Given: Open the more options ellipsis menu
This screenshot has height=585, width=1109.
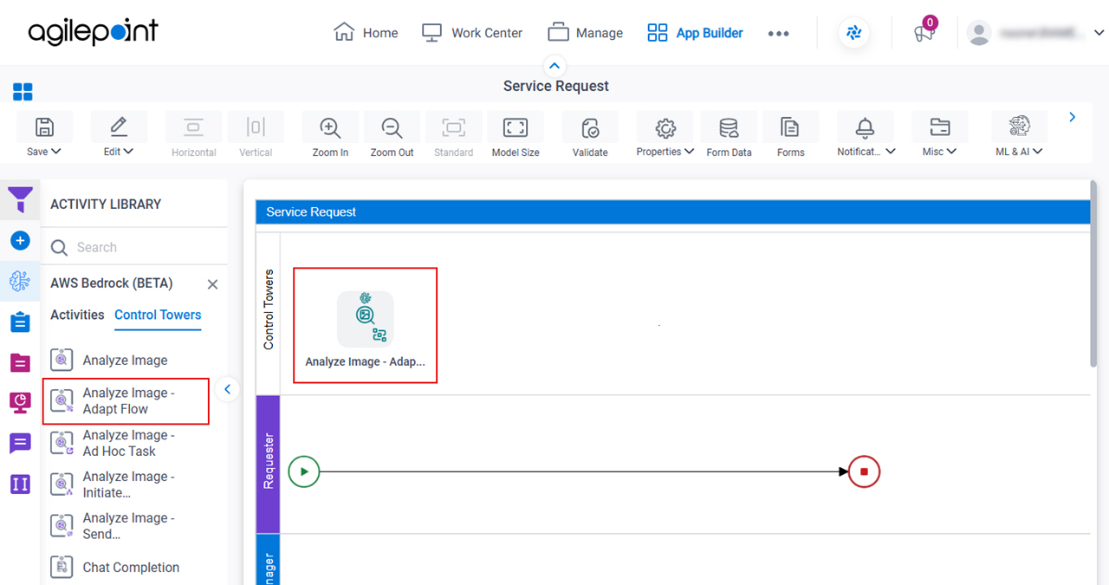Looking at the screenshot, I should (778, 33).
